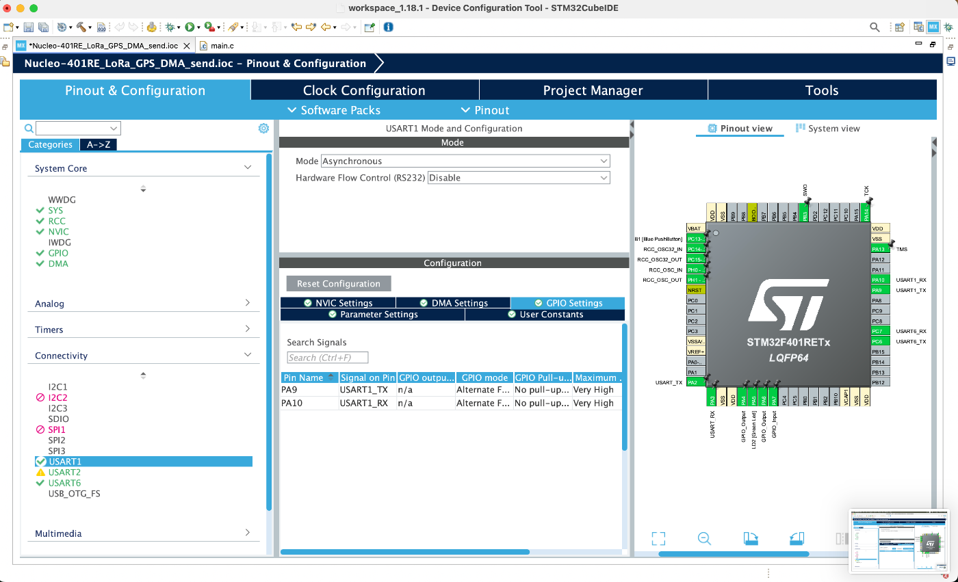The height and width of the screenshot is (582, 958).
Task: Switch to NVIC Settings tab
Action: pos(338,303)
